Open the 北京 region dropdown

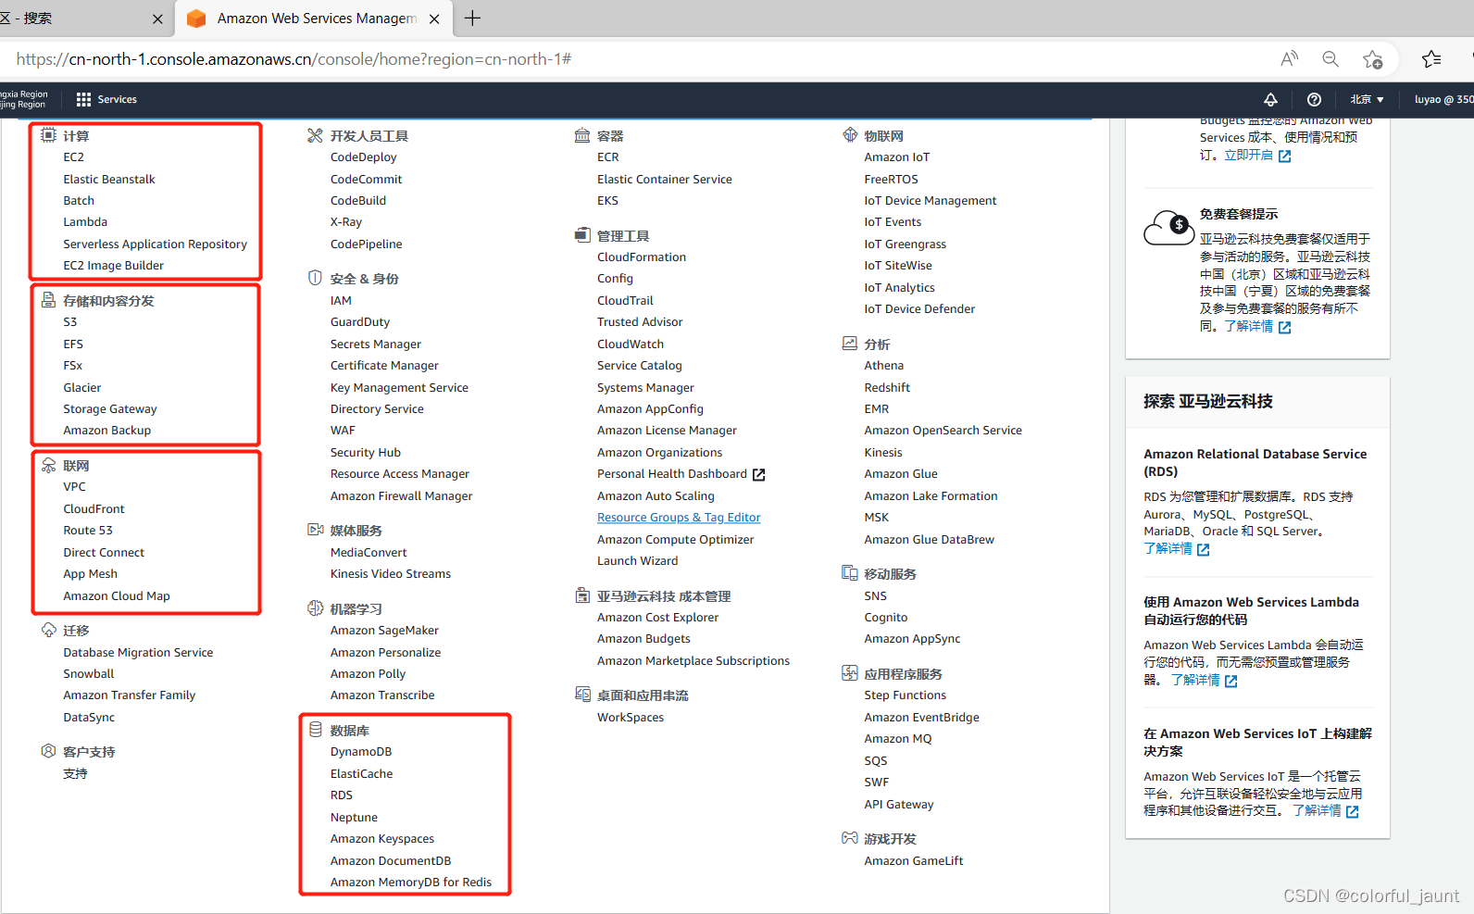coord(1367,99)
